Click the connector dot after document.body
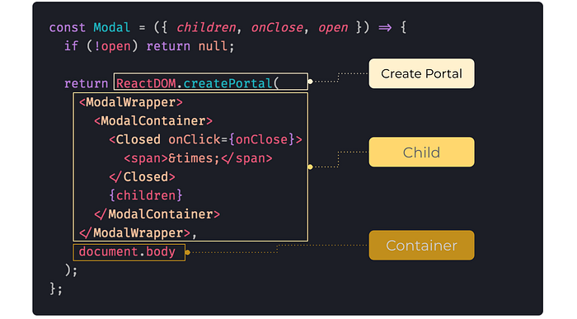This screenshot has width=577, height=319. pyautogui.click(x=188, y=252)
